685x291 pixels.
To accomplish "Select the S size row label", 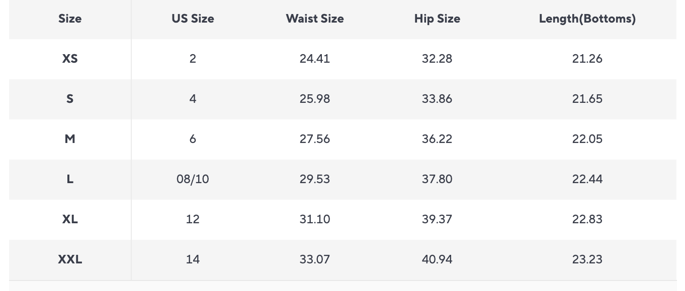I will [70, 99].
